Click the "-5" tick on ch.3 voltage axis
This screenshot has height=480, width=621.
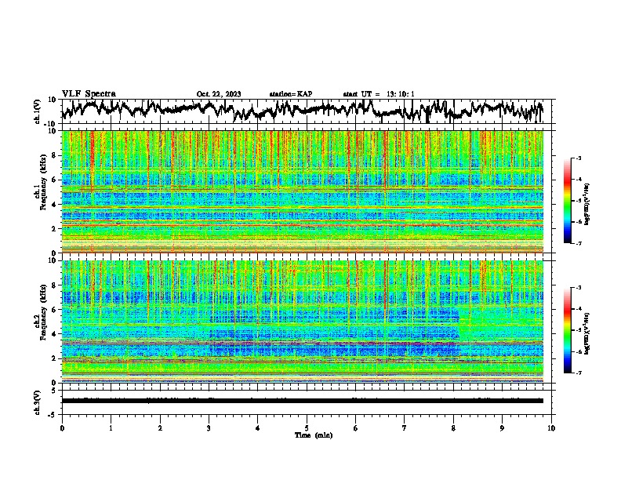53,415
